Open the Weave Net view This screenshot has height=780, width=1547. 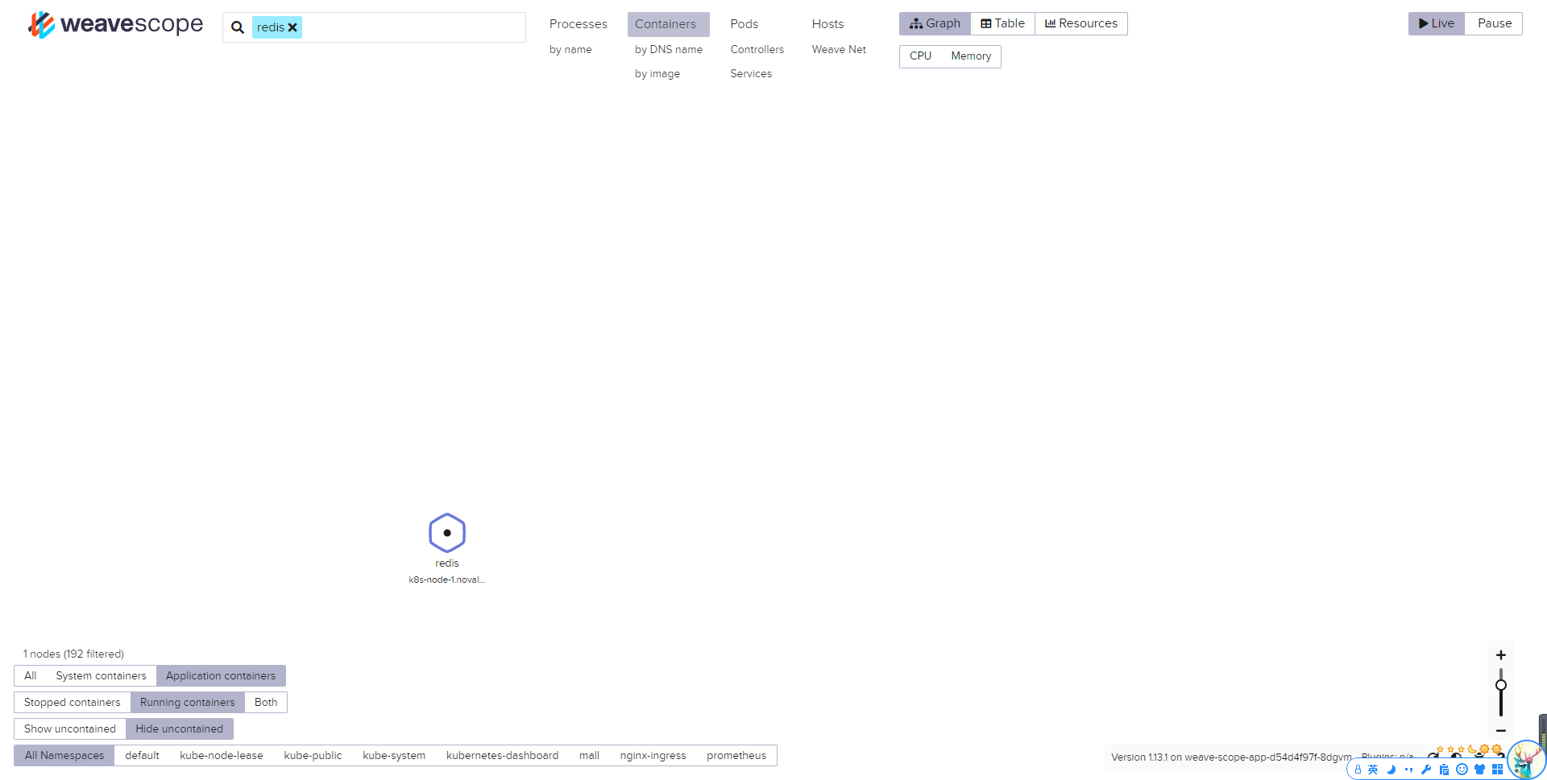point(839,50)
